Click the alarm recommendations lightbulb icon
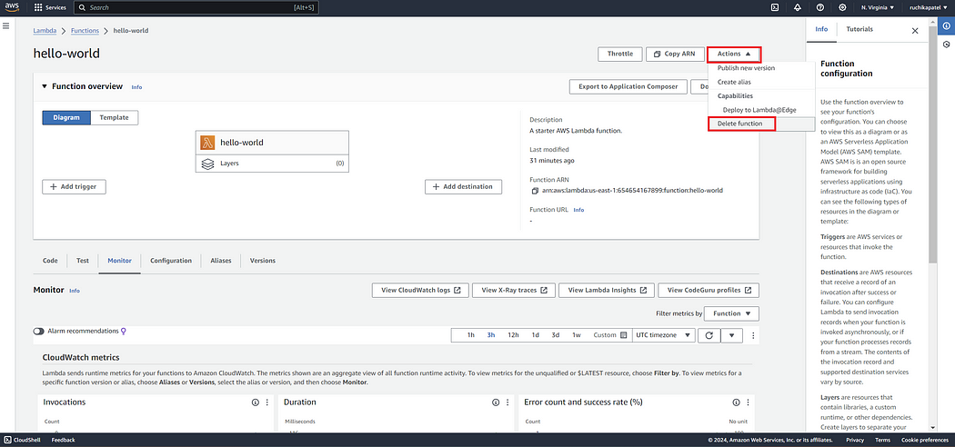 tap(124, 332)
